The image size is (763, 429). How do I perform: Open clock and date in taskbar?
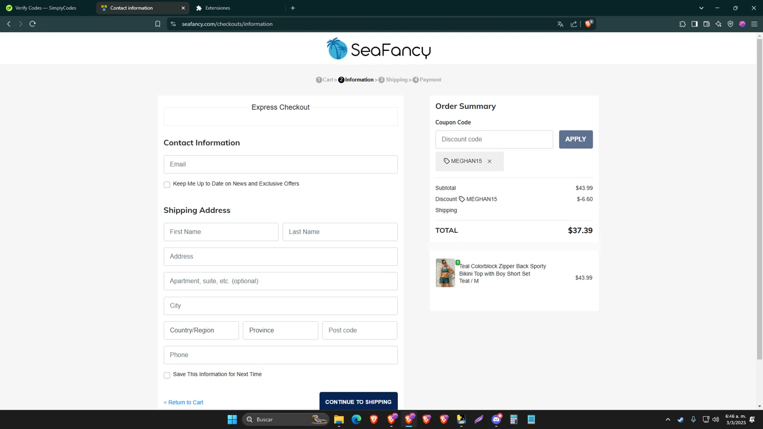point(736,419)
